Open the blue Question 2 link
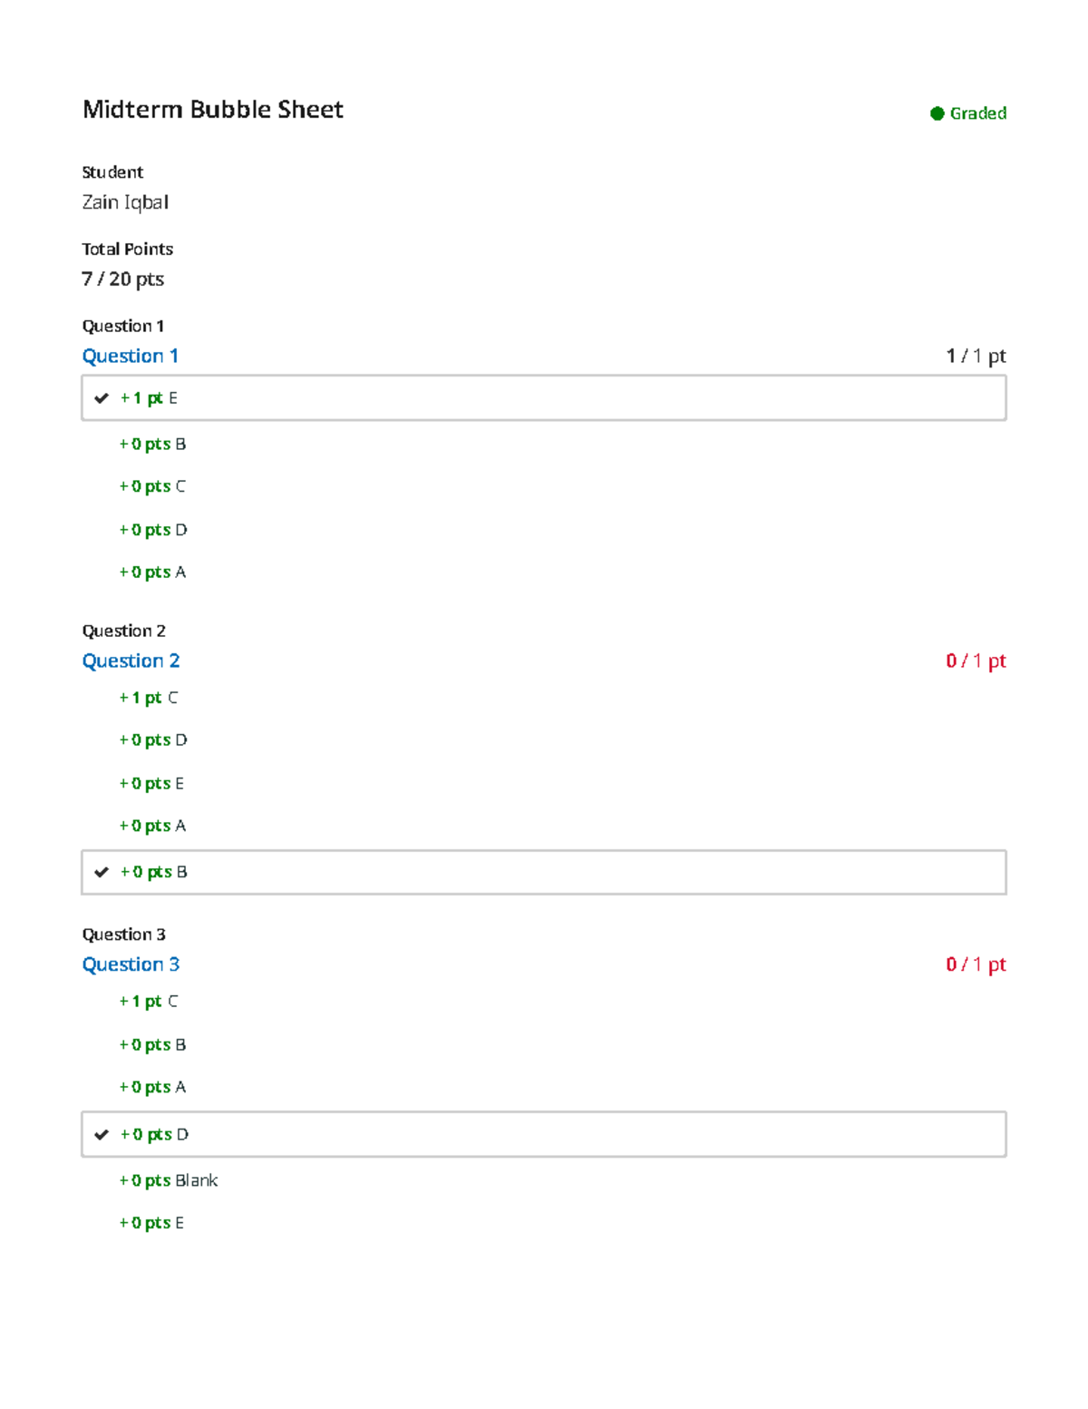The width and height of the screenshot is (1088, 1409). click(131, 660)
